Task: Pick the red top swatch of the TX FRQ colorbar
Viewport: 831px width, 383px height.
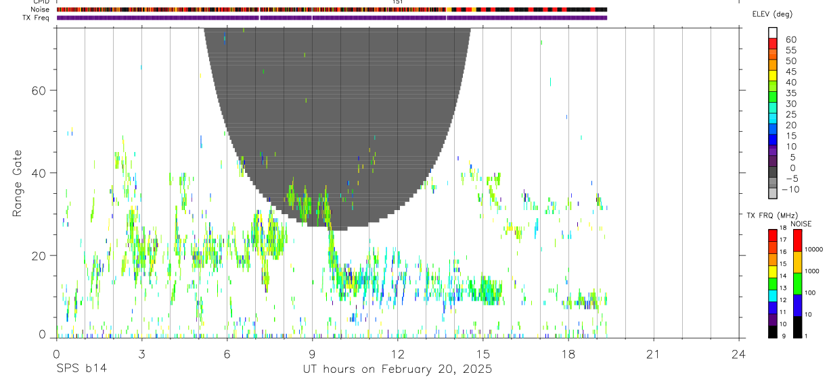Action: point(773,234)
